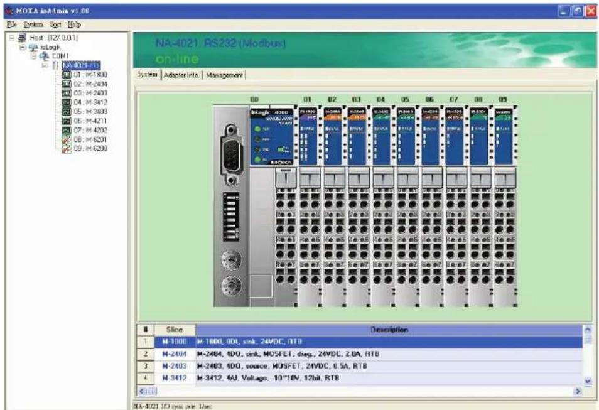Image resolution: width=599 pixels, height=410 pixels.
Task: Click the Description column header
Action: point(389,330)
